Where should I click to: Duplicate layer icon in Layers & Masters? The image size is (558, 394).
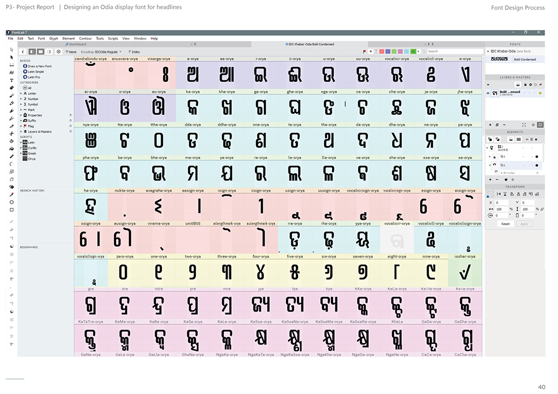click(497, 125)
